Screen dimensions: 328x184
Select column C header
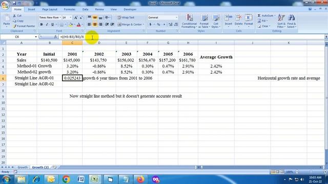click(72, 43)
